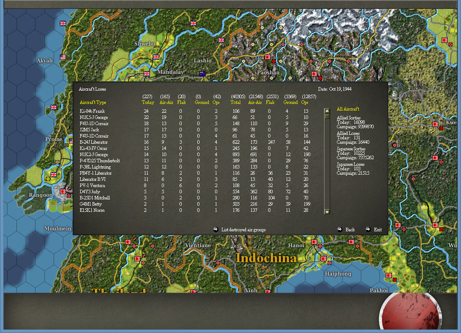
Task: Click the arrow icon beside Back
Action: coord(340,230)
